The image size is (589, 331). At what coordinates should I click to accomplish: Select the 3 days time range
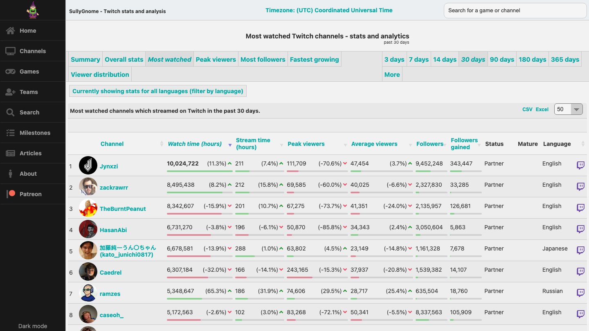point(394,59)
